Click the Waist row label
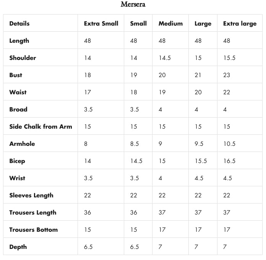The height and width of the screenshot is (260, 266). tap(18, 92)
